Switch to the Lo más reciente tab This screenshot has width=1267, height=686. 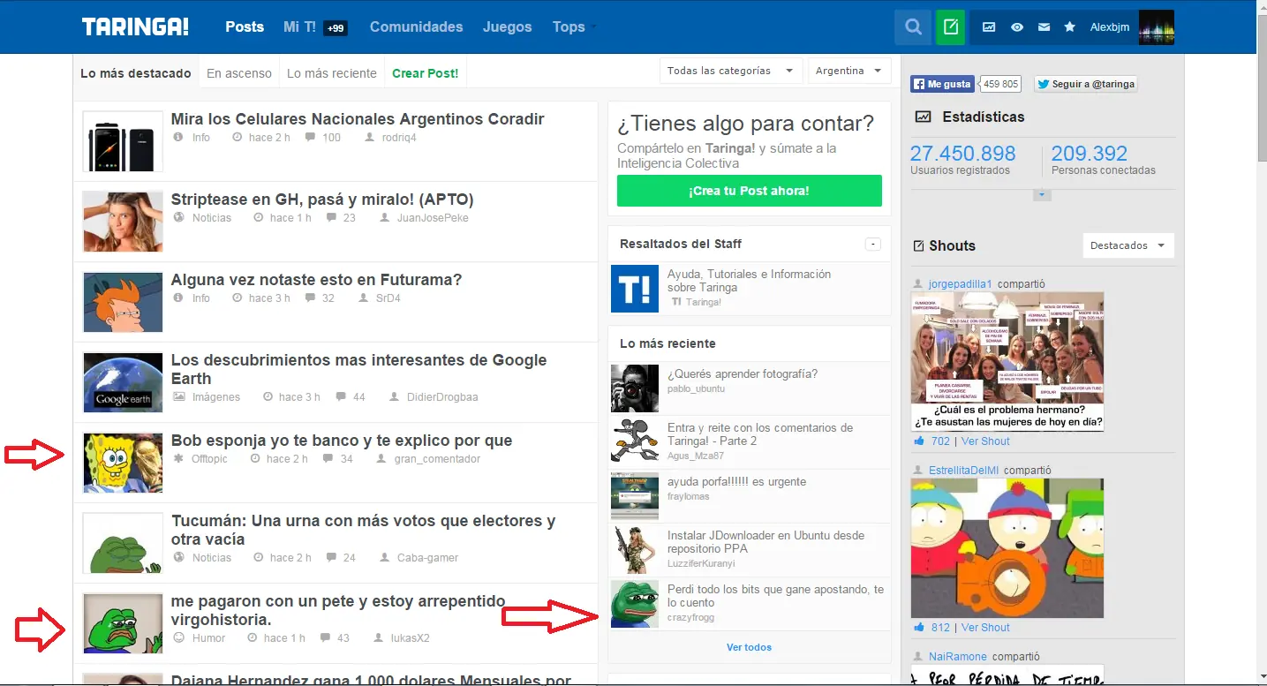(x=332, y=73)
